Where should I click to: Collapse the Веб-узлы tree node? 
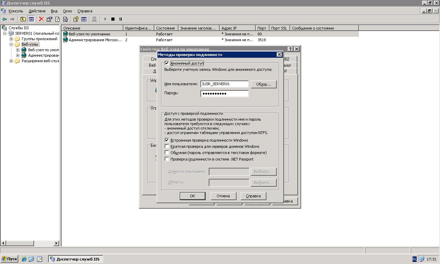(11, 44)
